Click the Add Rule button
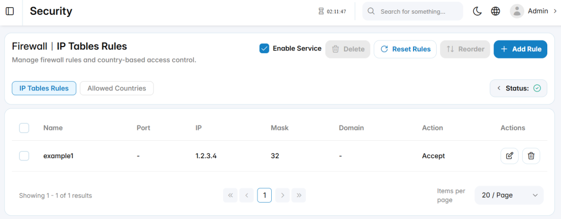This screenshot has width=561, height=219. point(520,49)
